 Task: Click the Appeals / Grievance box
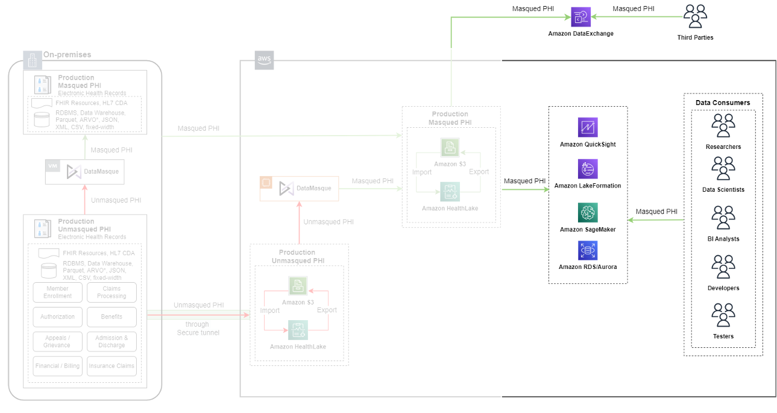(x=57, y=341)
